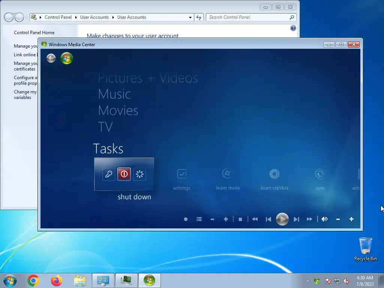Viewport: 384px width, 288px height.
Task: Click the skip forward button
Action: click(x=296, y=219)
